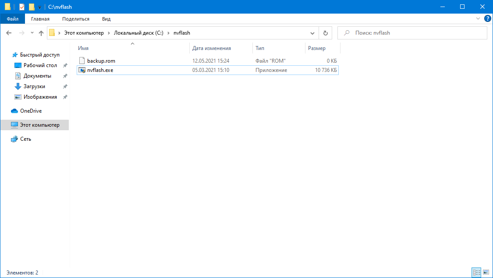Expand the chevron after Этот компьютер breadcrumb

click(x=109, y=33)
